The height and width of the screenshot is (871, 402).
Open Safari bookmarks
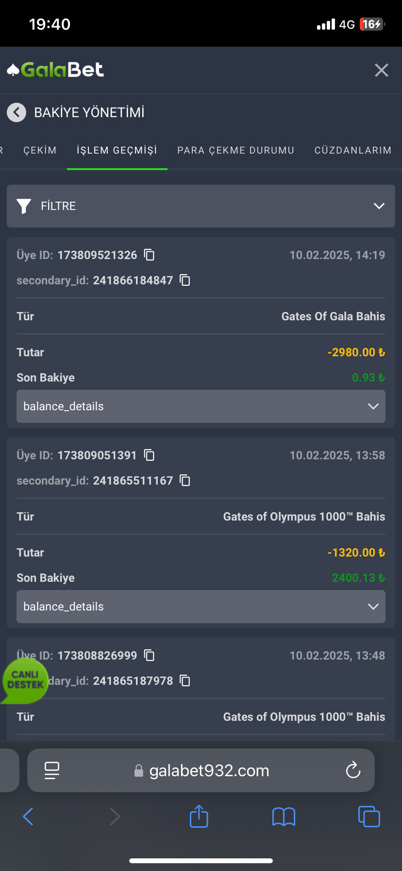(x=284, y=817)
